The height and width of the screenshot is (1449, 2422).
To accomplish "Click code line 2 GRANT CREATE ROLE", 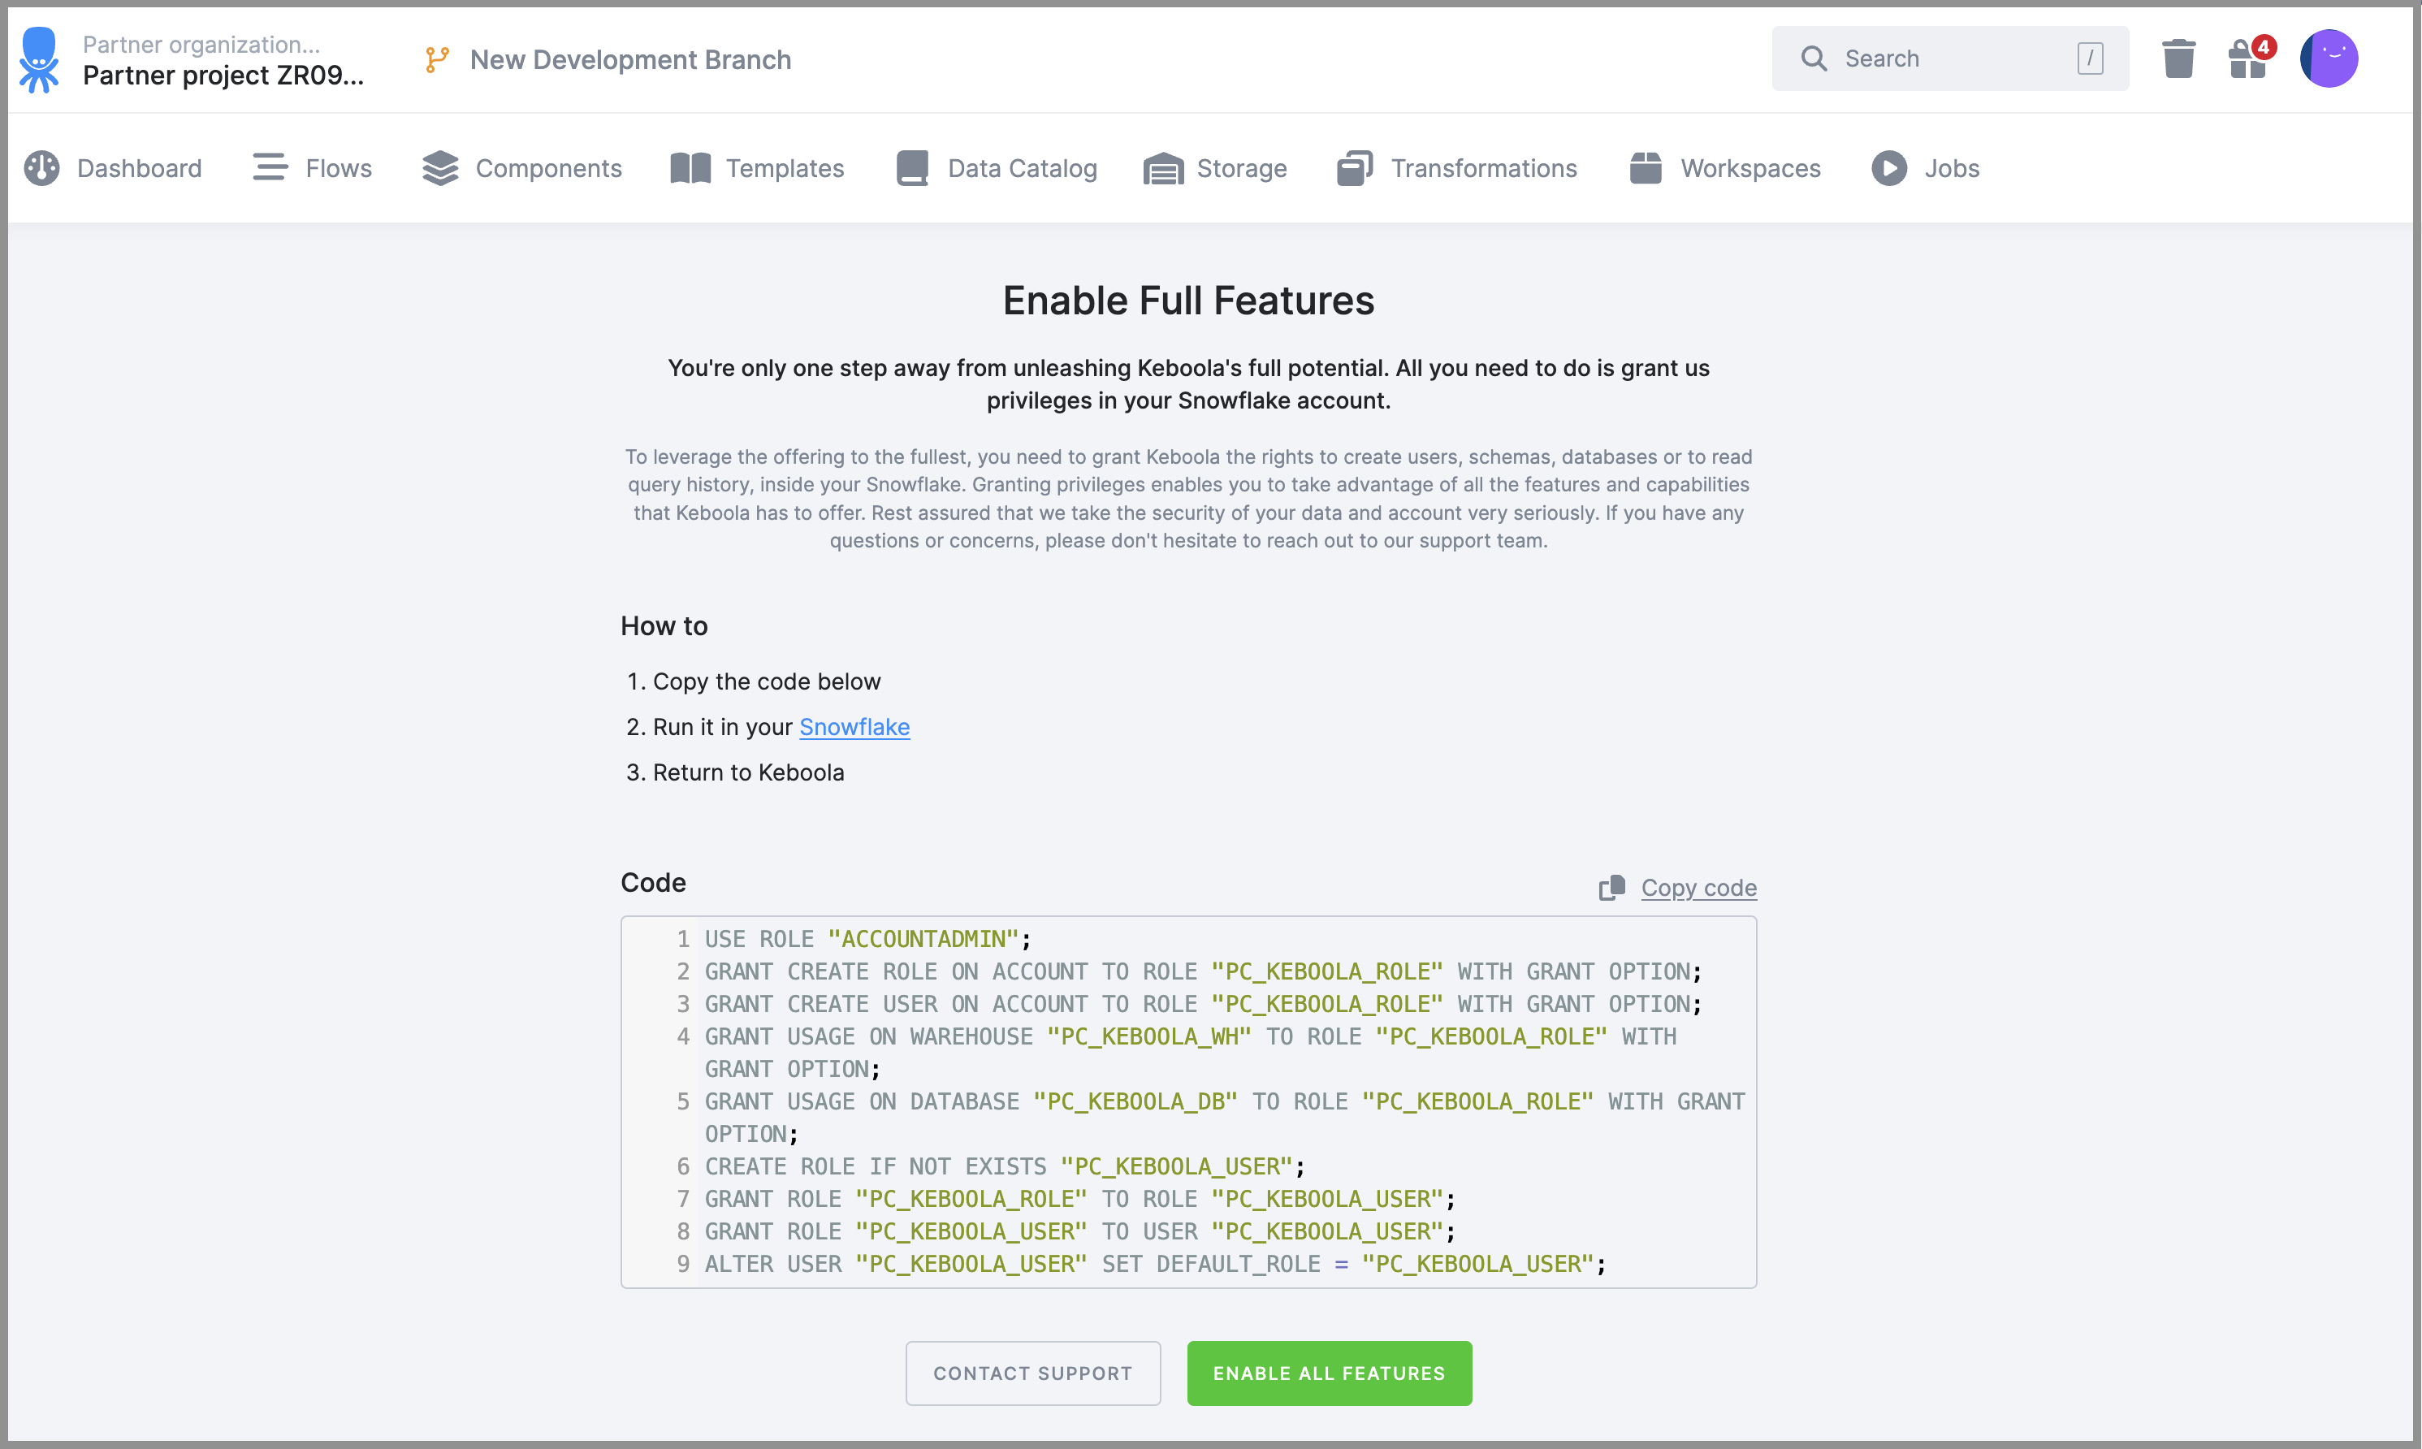I will [1203, 971].
